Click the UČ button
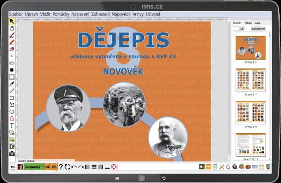Image resolution: width=281 pixels, height=183 pixels. click(48, 167)
